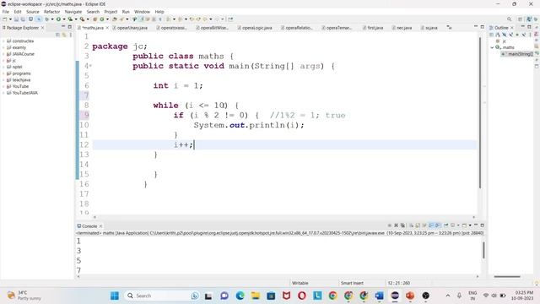Click the Eclipse toolbar search magnifier icon
The width and height of the screenshot is (540, 304).
tap(509, 19)
